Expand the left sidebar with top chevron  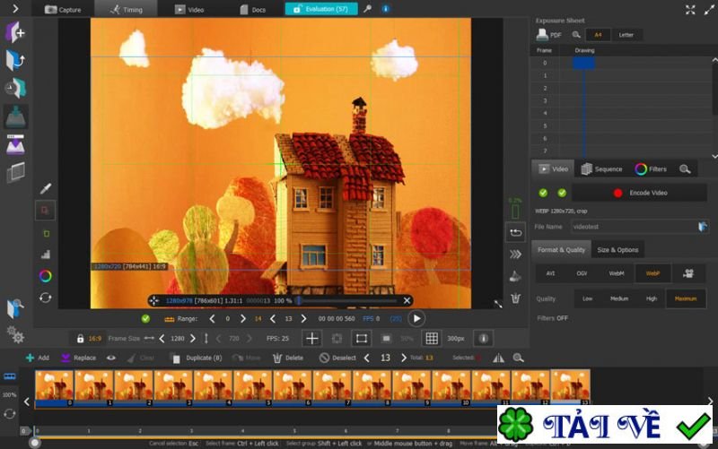pos(15,10)
